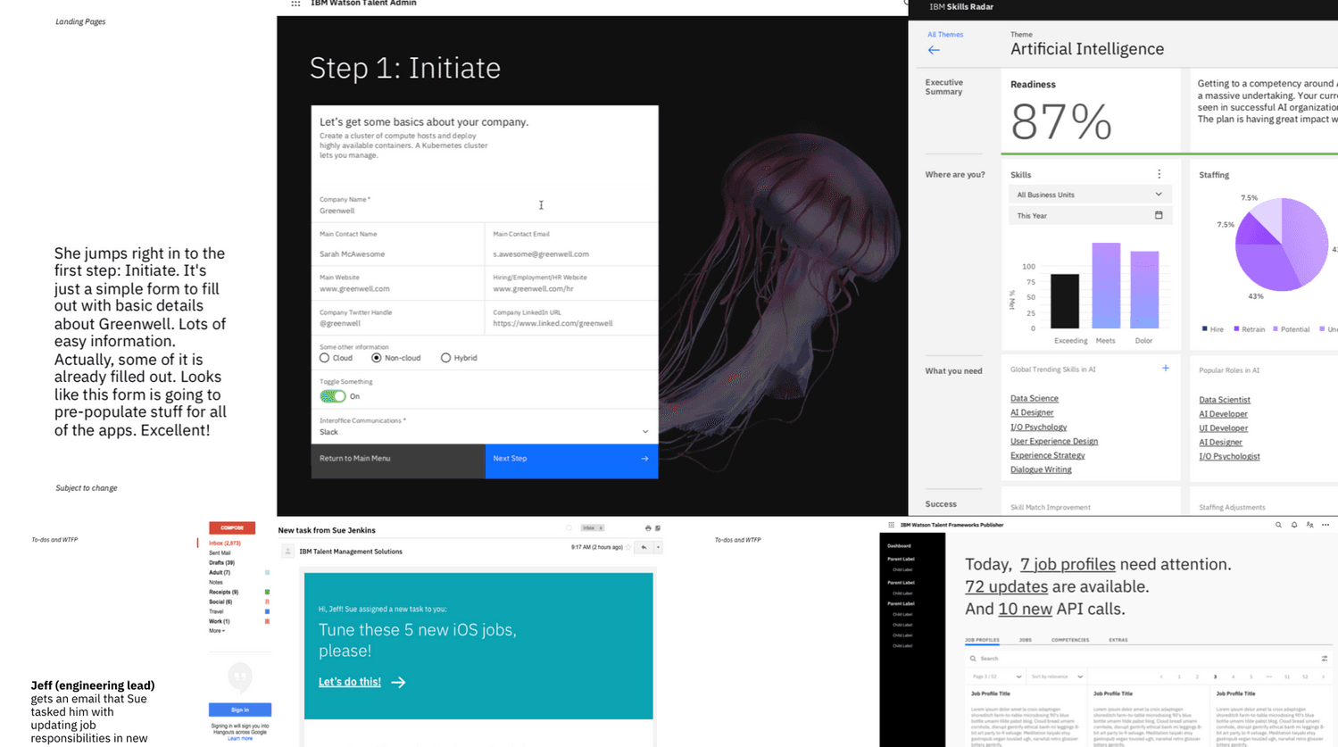Image resolution: width=1338 pixels, height=747 pixels.
Task: Switch to the Competencies tab
Action: pos(1070,640)
